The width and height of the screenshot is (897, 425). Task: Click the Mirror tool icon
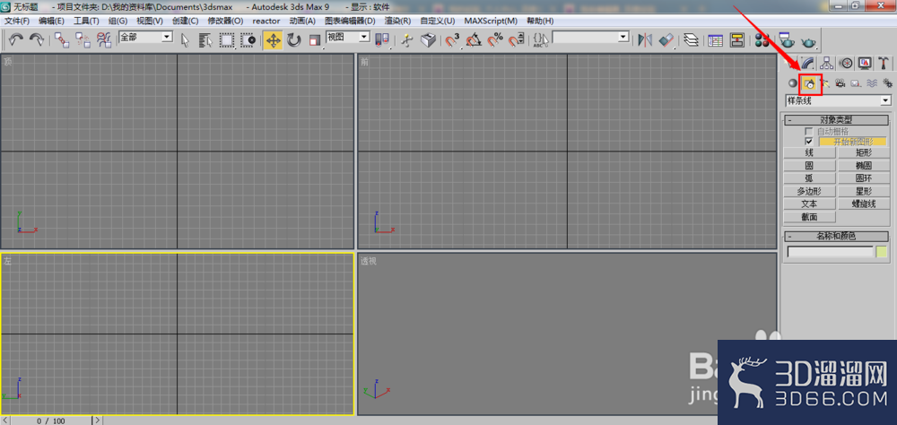[645, 40]
